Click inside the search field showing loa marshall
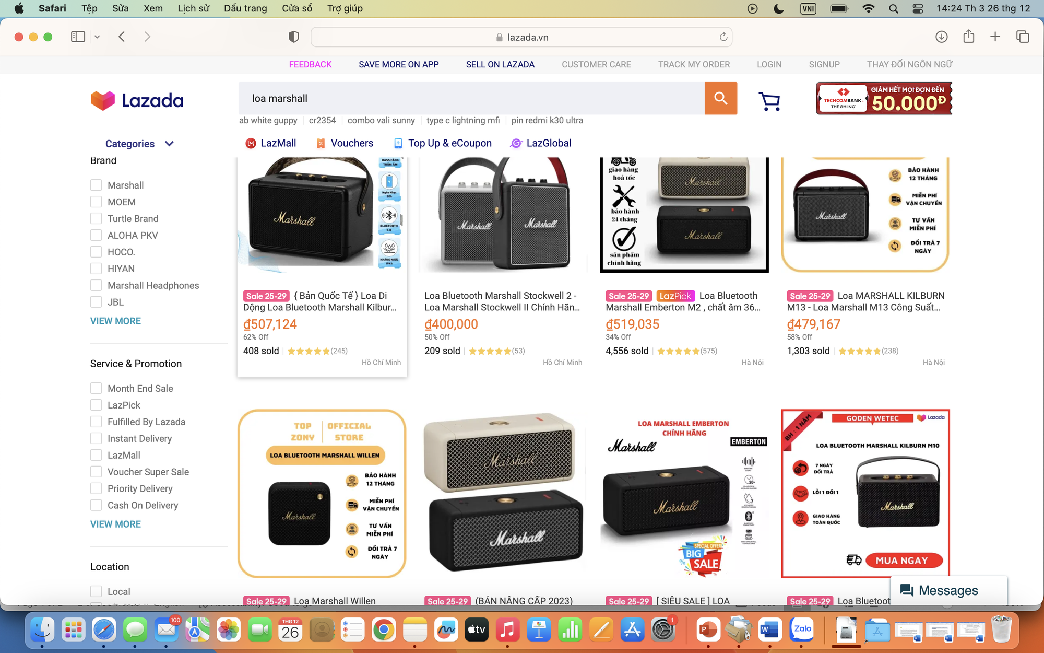Screen dimensions: 1044x653 pyautogui.click(x=470, y=98)
